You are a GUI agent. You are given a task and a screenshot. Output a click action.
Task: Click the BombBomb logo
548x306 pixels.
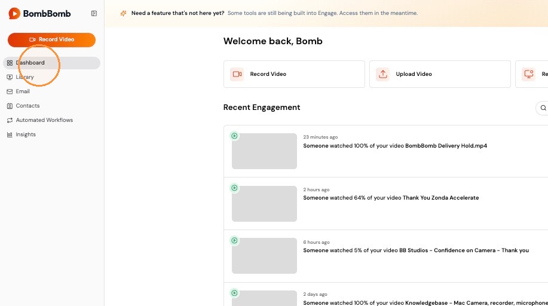39,13
